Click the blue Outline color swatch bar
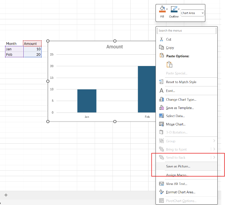 [x=174, y=12]
